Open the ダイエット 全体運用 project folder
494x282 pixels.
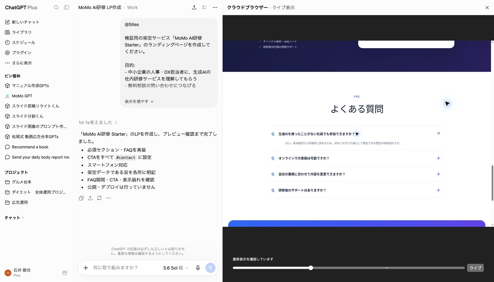(35, 192)
